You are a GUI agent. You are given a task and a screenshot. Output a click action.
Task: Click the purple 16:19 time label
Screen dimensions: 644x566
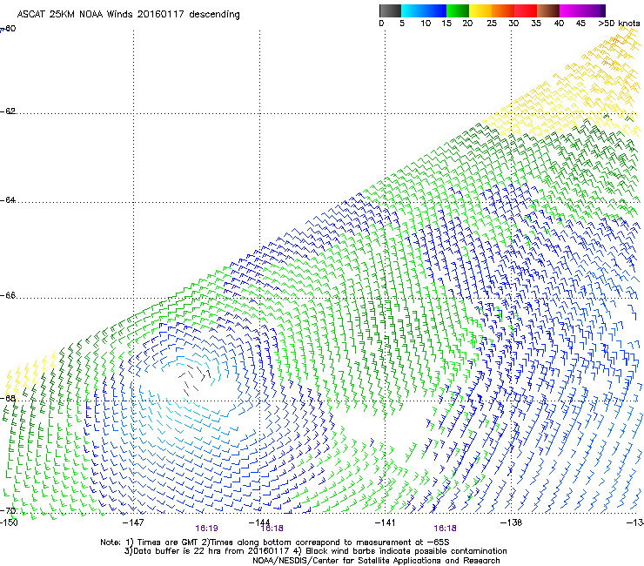pos(206,529)
